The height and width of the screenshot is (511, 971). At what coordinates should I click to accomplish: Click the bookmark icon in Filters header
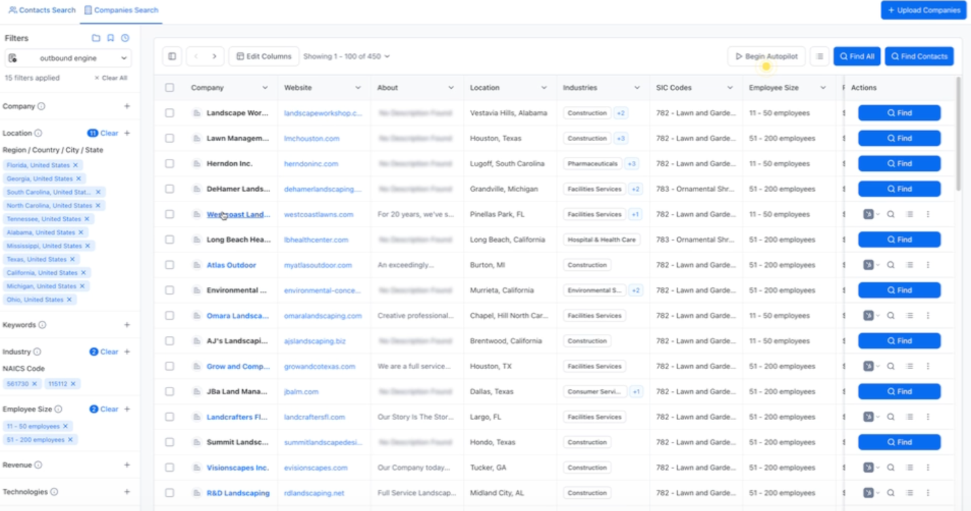pos(111,39)
